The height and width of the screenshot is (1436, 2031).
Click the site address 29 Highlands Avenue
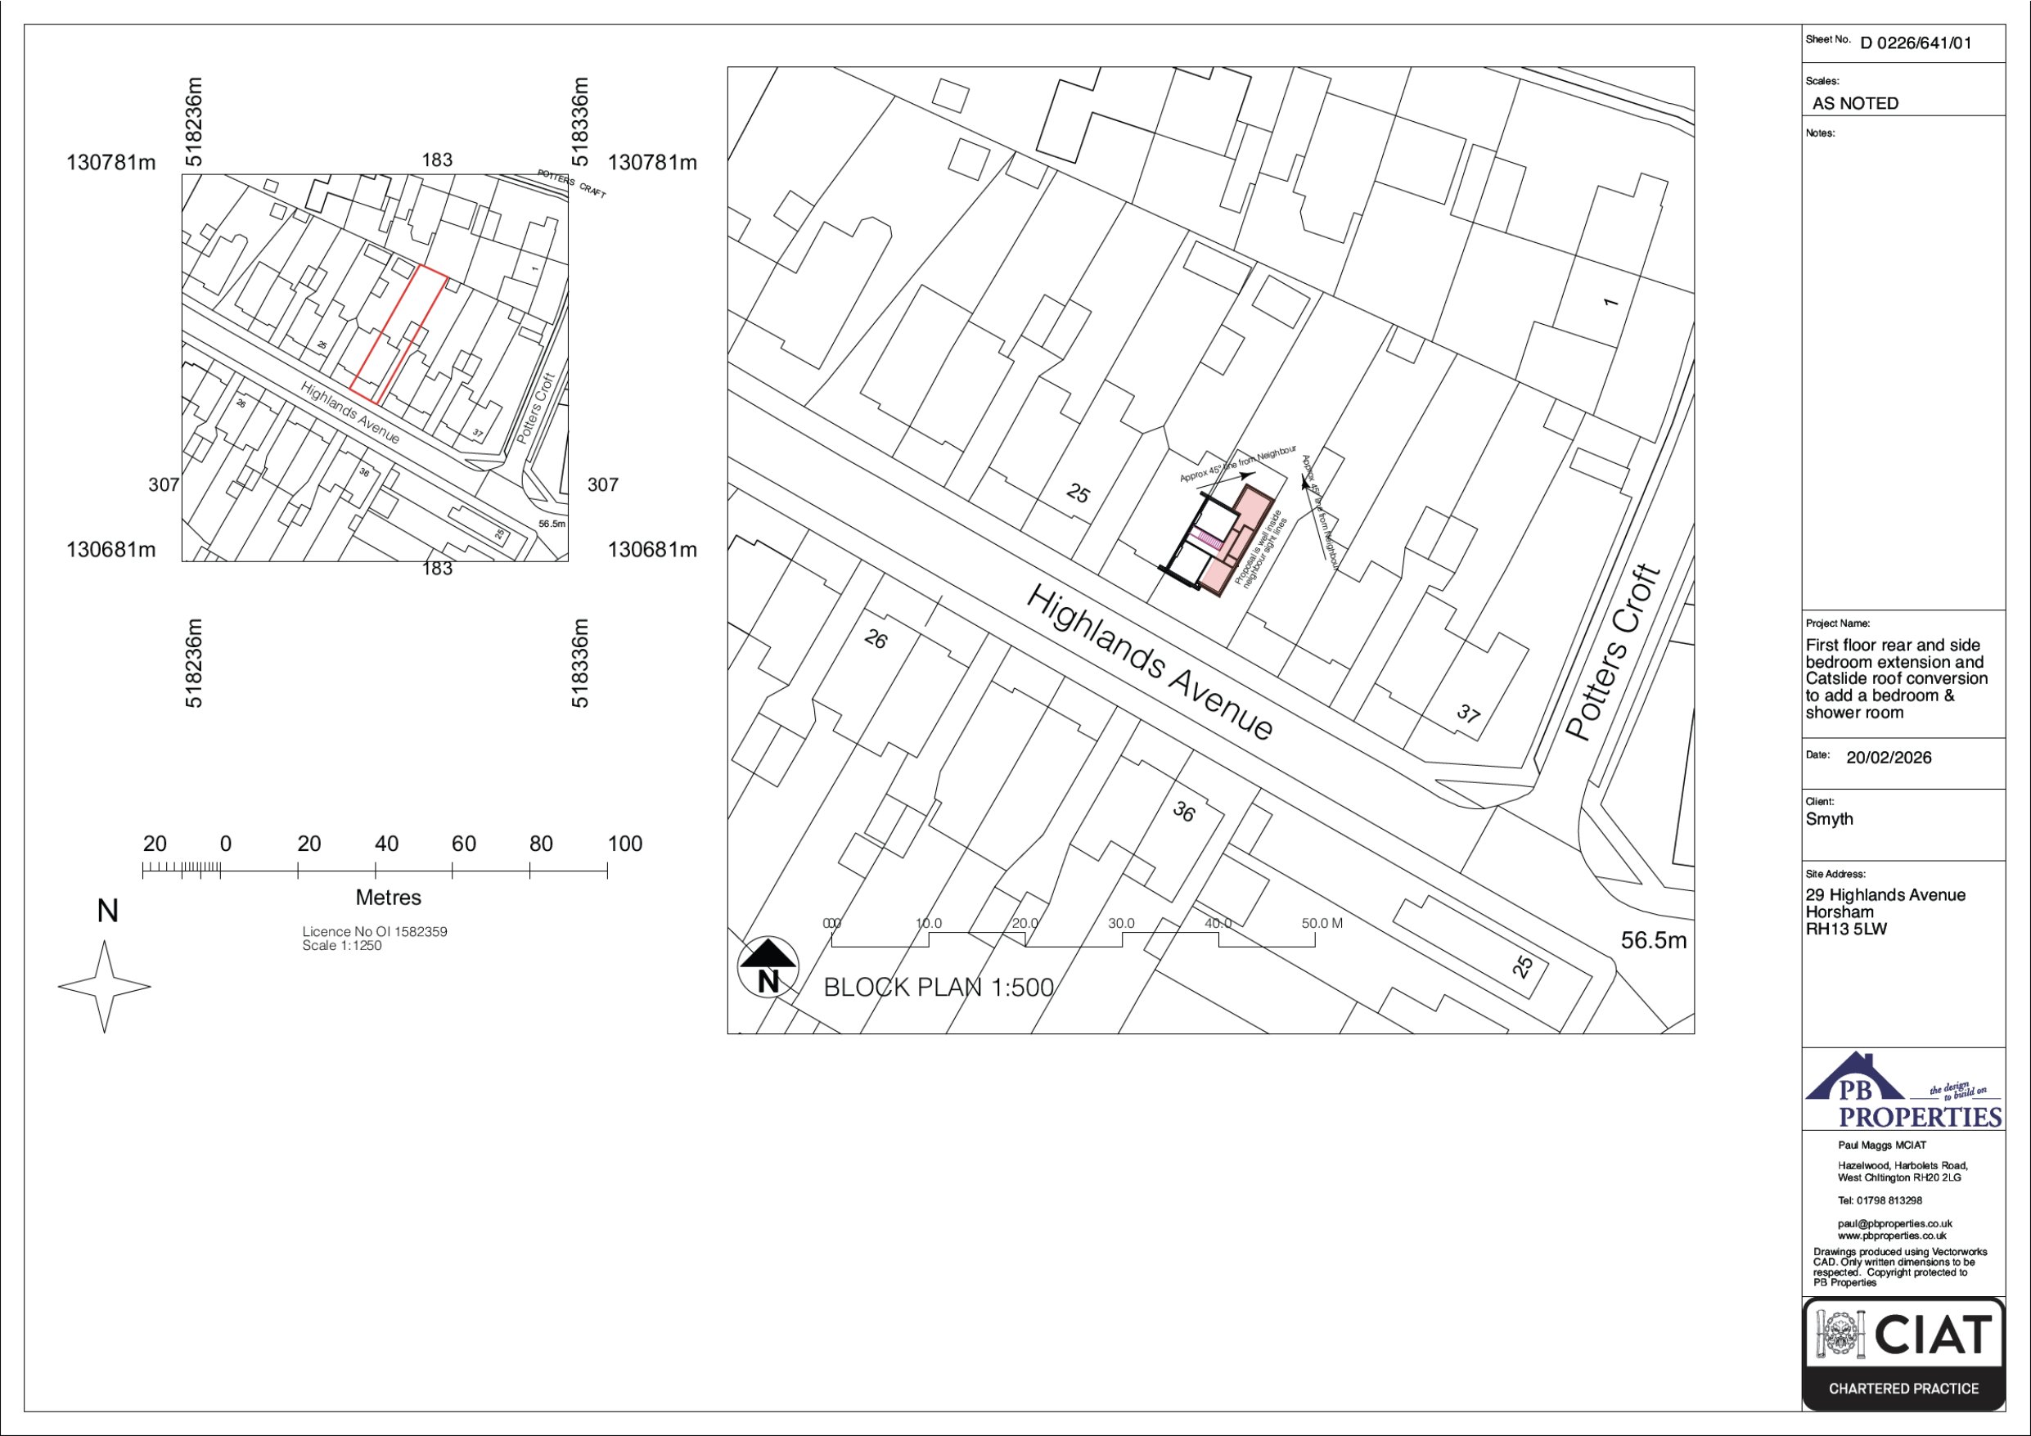point(1885,895)
